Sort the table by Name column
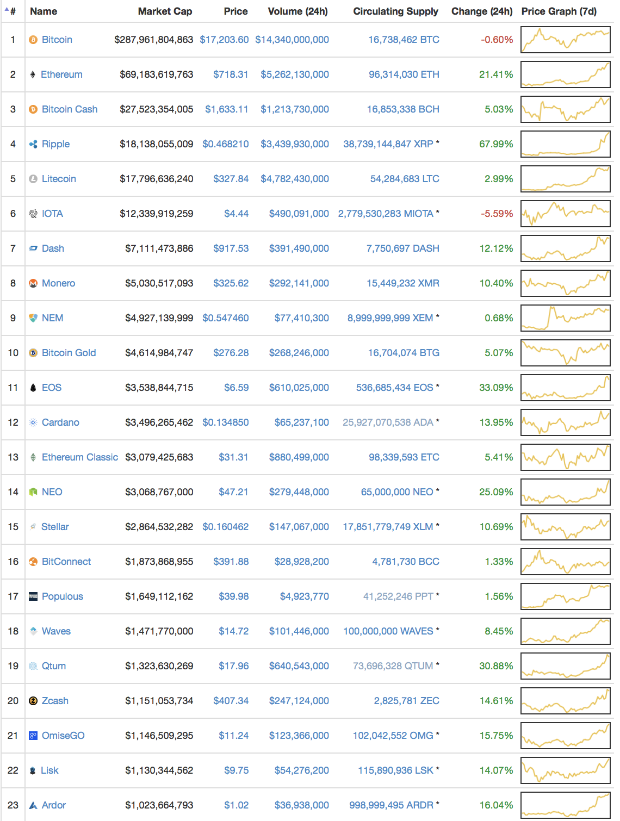 click(x=44, y=11)
